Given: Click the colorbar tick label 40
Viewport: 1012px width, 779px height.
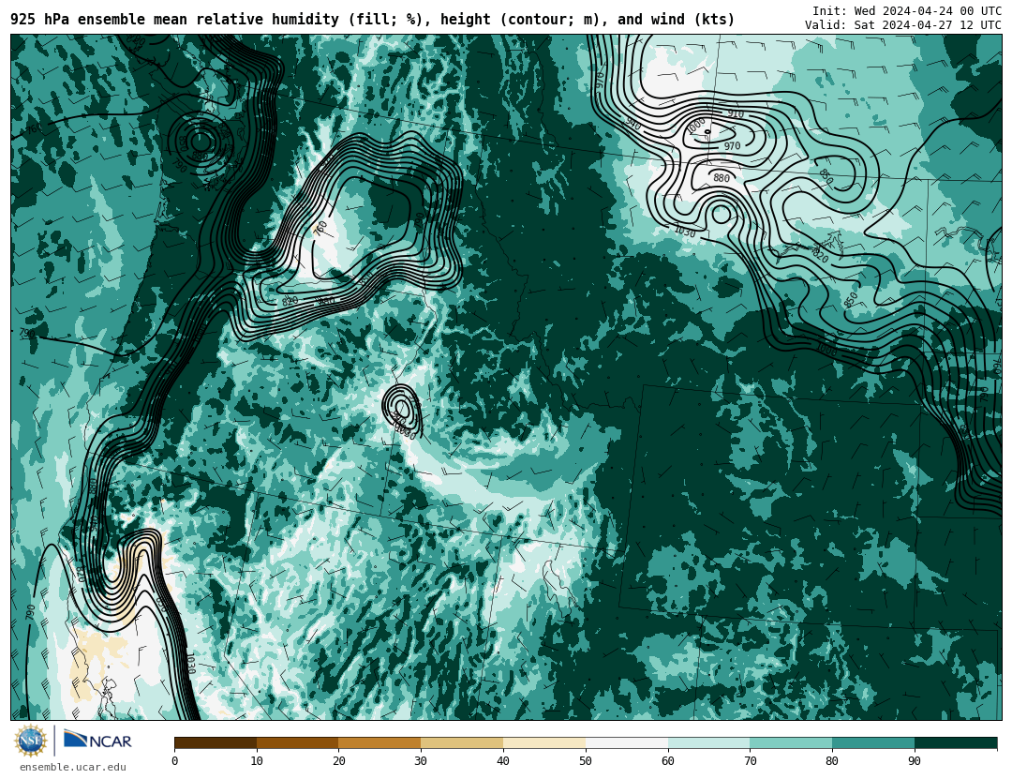Looking at the screenshot, I should tap(503, 761).
